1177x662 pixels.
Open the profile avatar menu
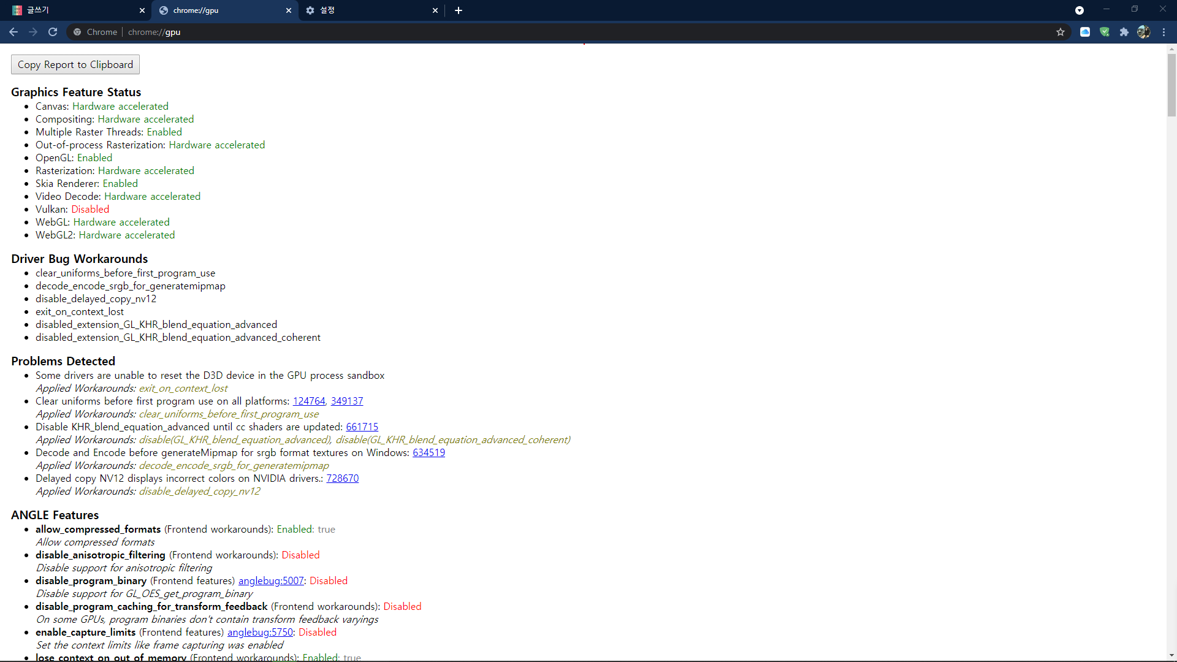[x=1144, y=32]
